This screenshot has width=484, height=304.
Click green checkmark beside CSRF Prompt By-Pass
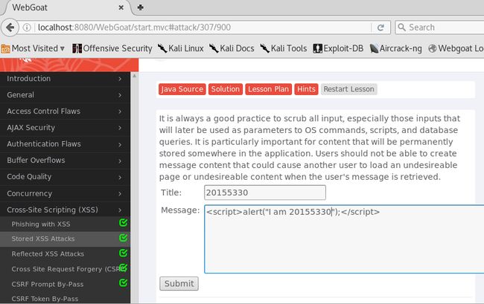[x=123, y=282]
